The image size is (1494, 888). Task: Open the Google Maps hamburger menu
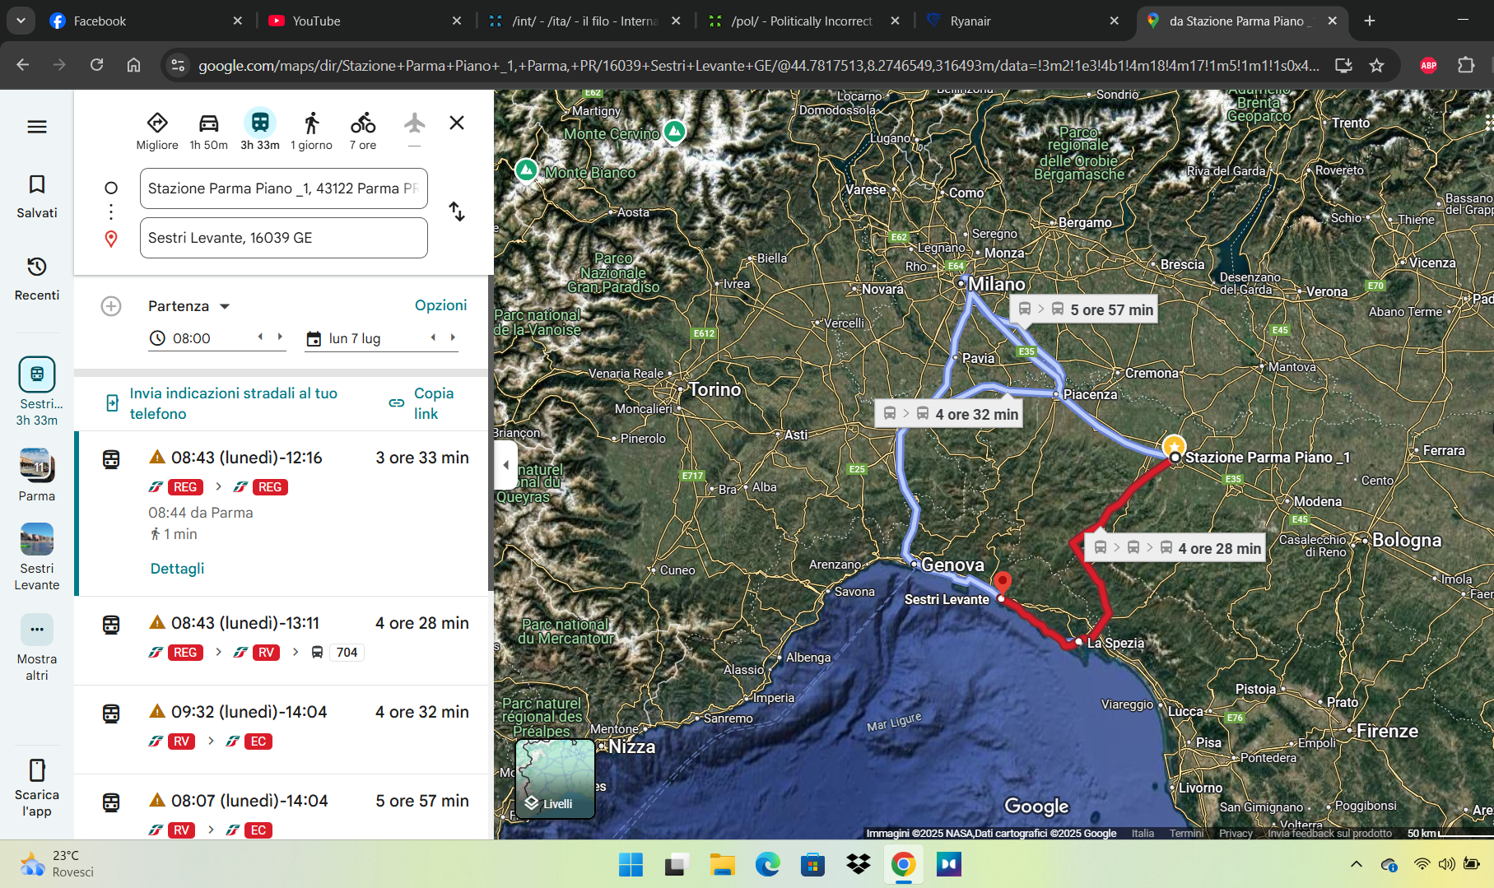37,127
